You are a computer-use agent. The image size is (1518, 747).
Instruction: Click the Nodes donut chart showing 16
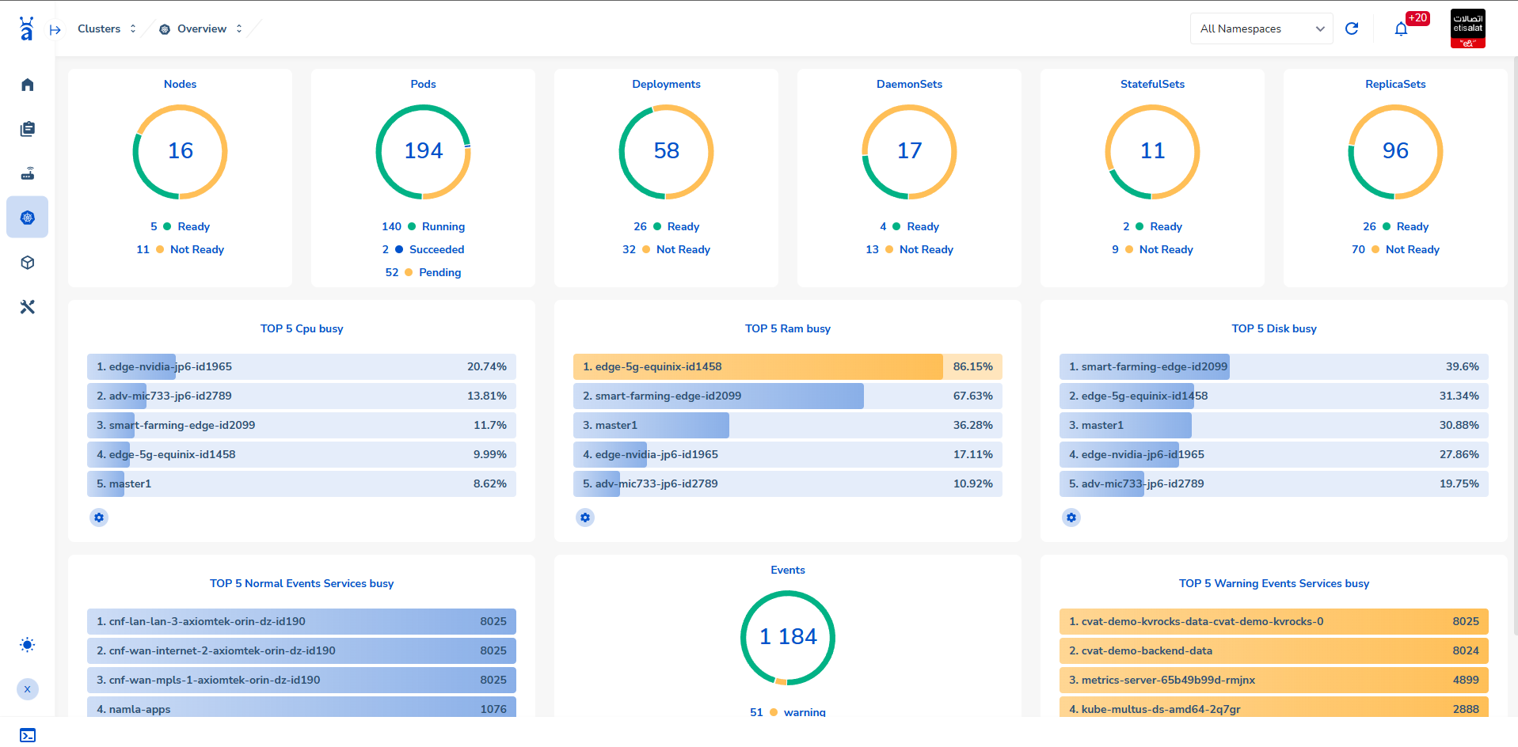coord(181,152)
